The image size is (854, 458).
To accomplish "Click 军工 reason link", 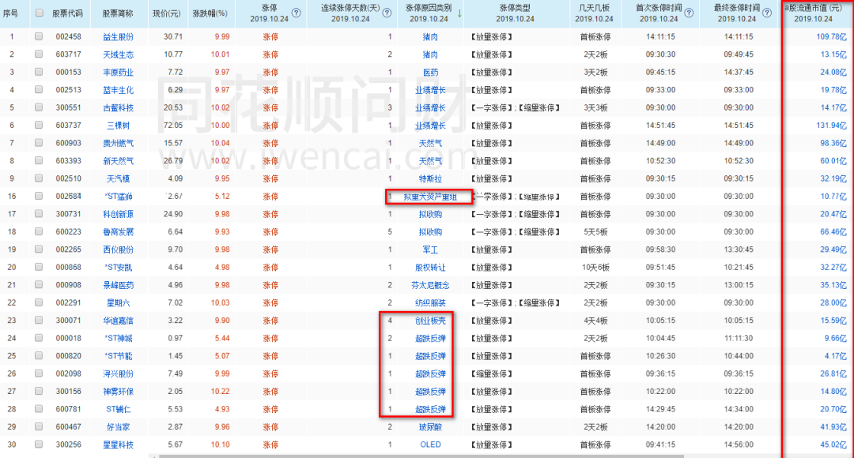I will pyautogui.click(x=430, y=250).
